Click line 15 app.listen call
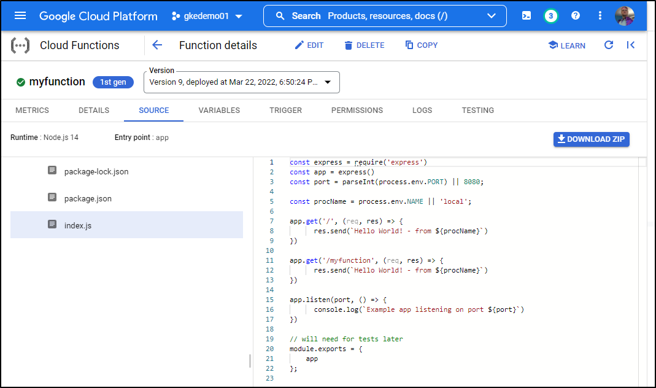 [x=338, y=300]
